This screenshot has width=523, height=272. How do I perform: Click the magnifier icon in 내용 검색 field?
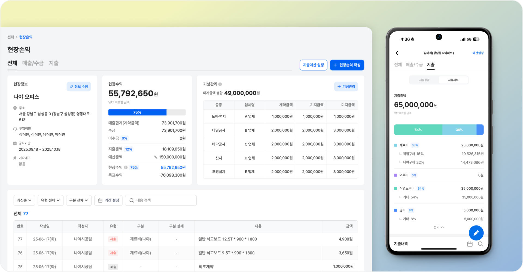(132, 200)
